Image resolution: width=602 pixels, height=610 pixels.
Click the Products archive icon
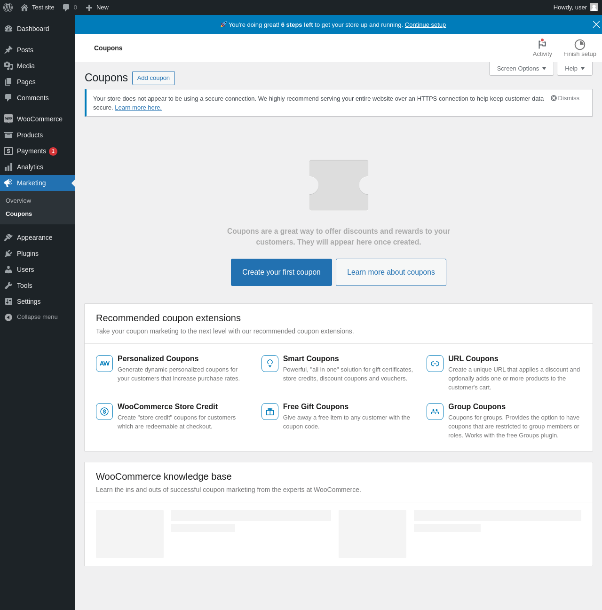(x=8, y=135)
